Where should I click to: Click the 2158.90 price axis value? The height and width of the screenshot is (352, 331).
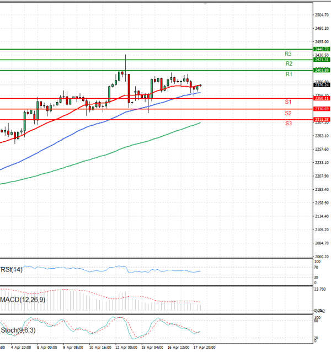(x=322, y=203)
